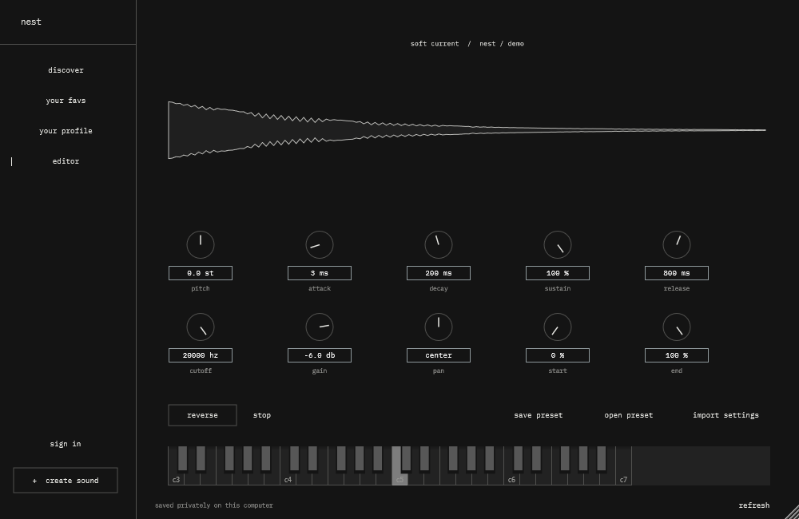Click the center pan field

tap(438, 355)
